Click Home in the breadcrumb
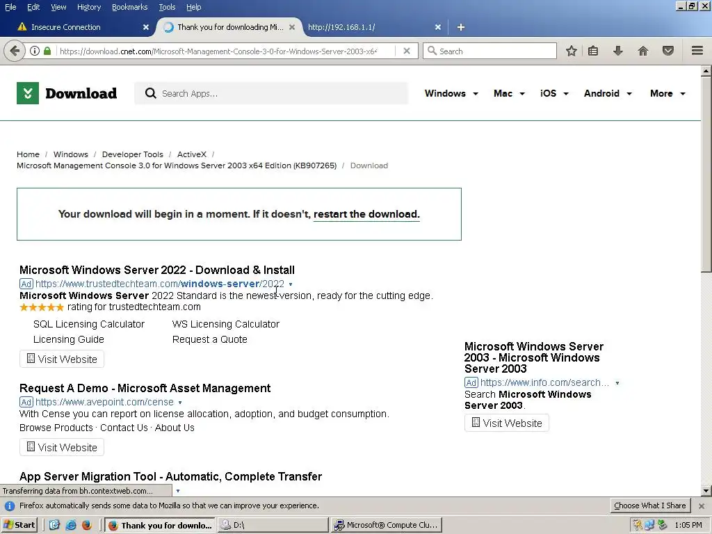Image resolution: width=712 pixels, height=534 pixels. [28, 154]
